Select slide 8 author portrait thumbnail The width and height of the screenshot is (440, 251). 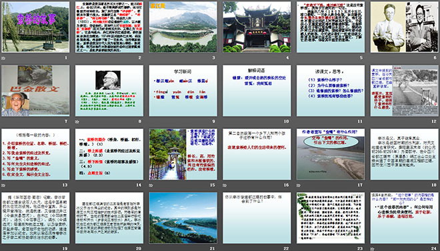tap(109, 91)
